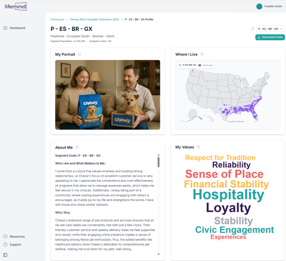This screenshot has width=286, height=261.
Task: Click the info icon next to About Me
Action: coord(77,147)
